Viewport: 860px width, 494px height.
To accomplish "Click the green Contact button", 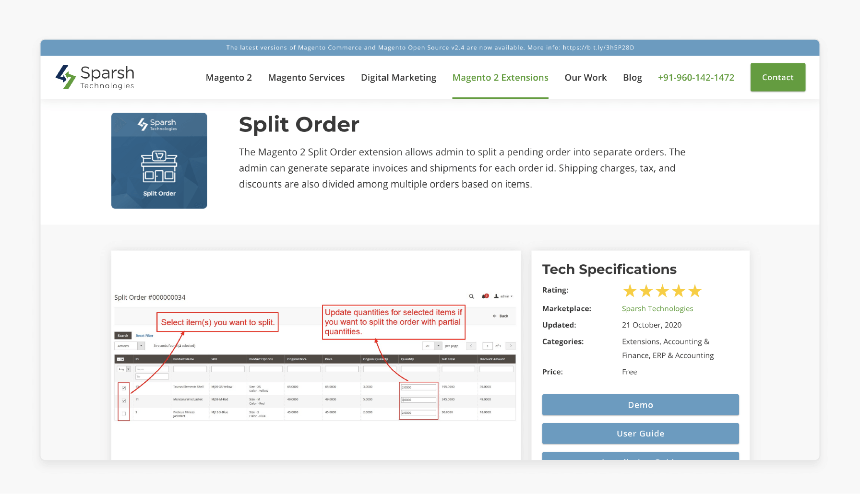I will [x=778, y=77].
